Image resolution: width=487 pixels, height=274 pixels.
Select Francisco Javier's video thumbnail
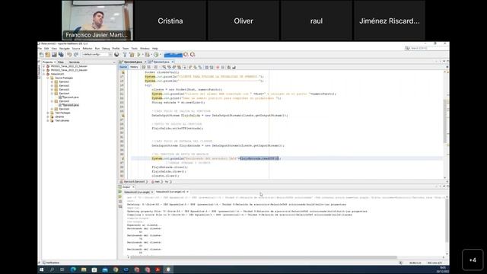coord(97,21)
